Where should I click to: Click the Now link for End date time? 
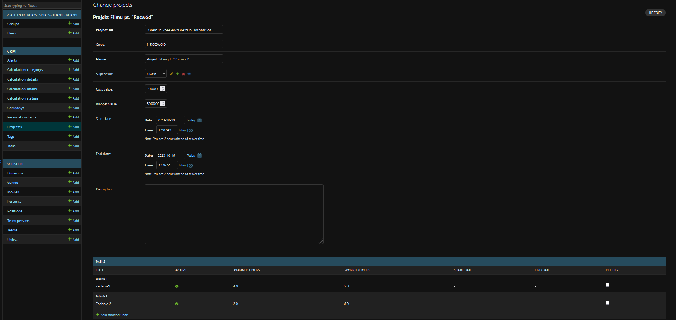pos(183,165)
